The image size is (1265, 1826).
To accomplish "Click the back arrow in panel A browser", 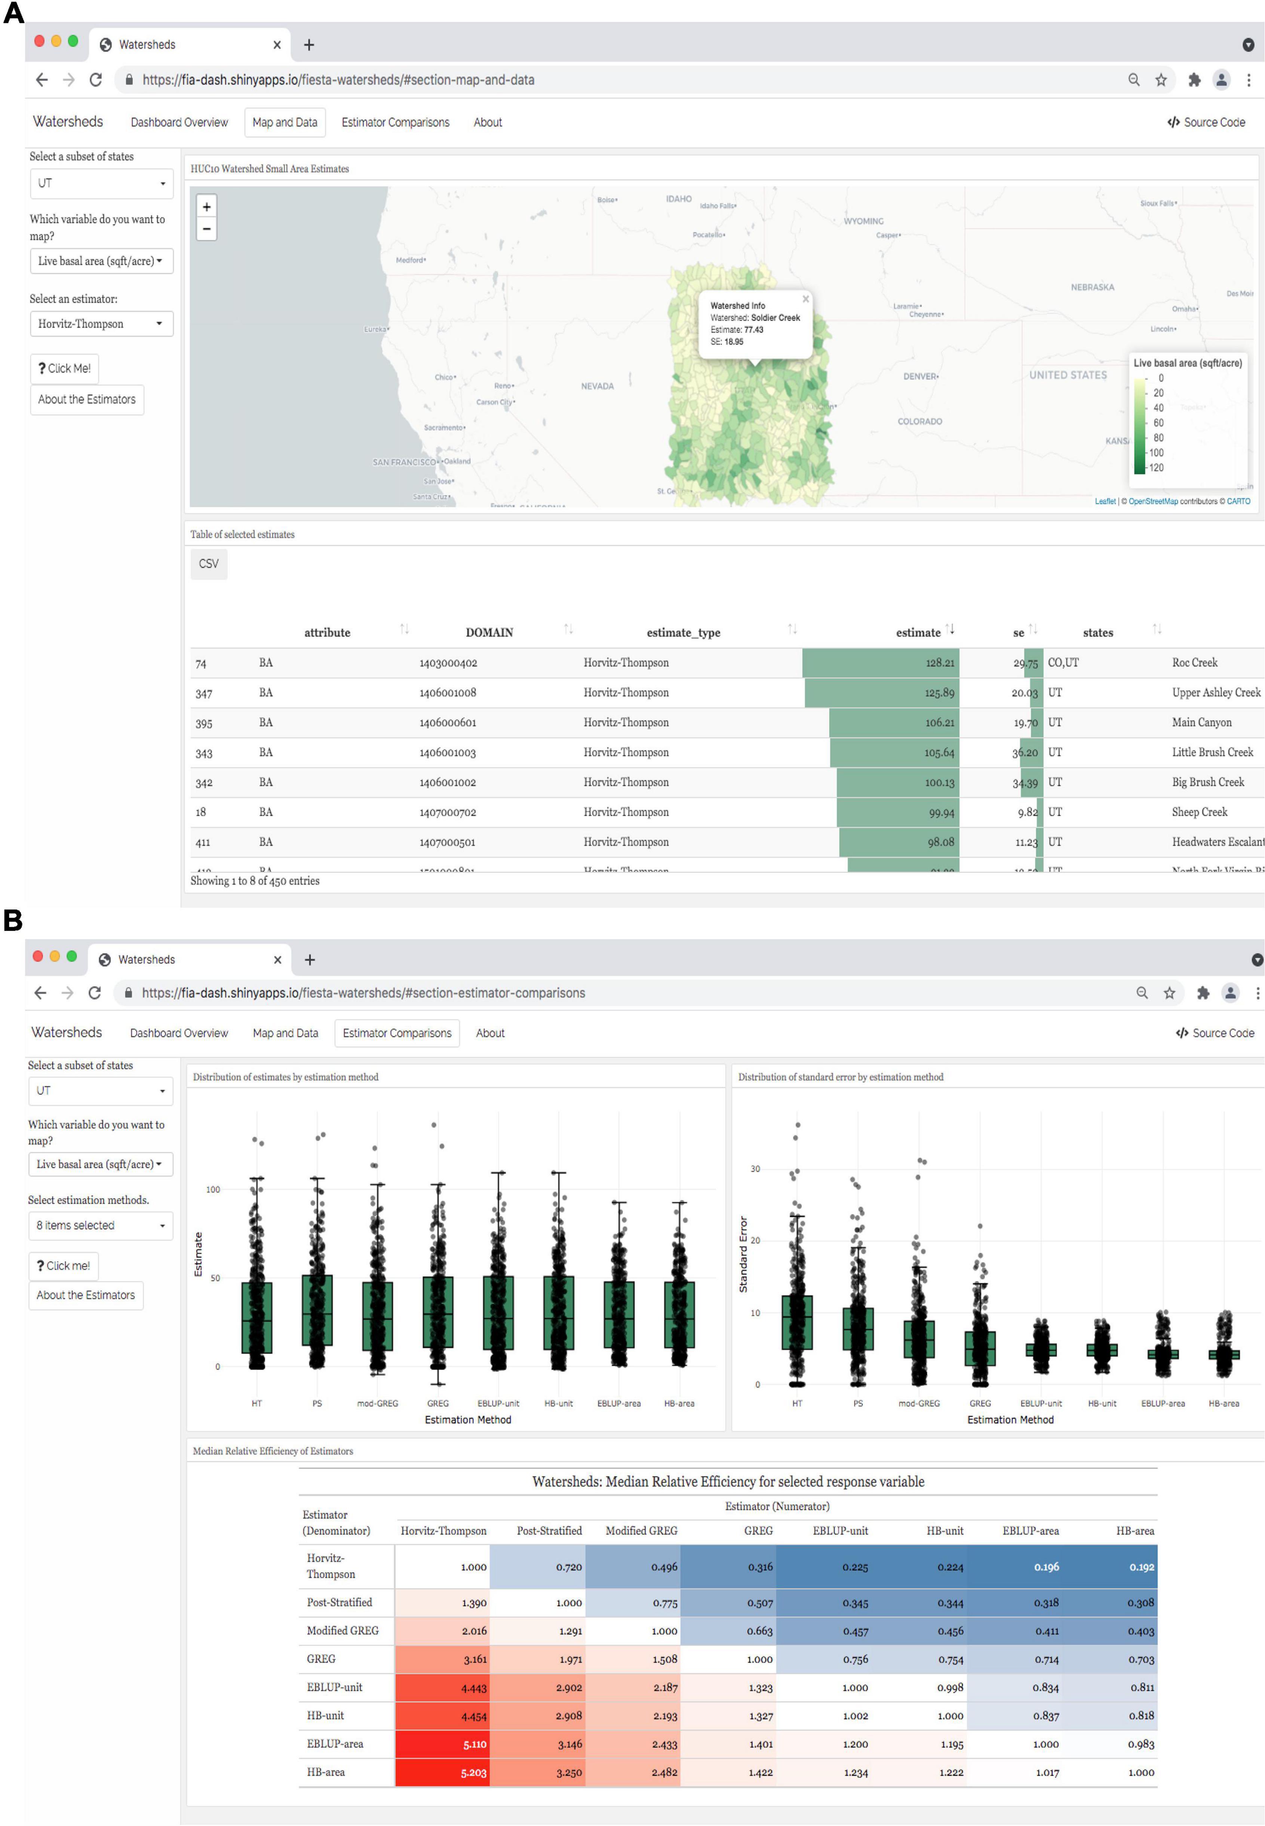I will pos(42,80).
